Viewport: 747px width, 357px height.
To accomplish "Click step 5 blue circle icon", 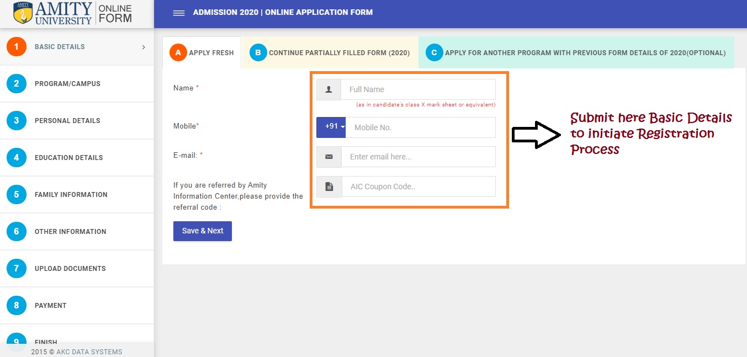I will tap(17, 195).
